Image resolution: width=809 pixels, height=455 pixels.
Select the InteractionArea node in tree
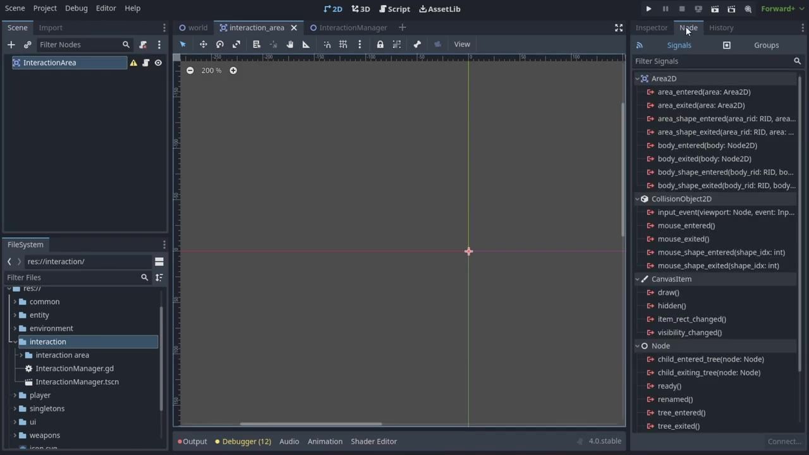point(70,63)
